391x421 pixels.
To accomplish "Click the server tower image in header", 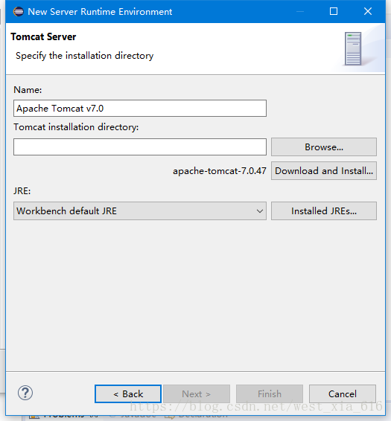I will [x=353, y=48].
